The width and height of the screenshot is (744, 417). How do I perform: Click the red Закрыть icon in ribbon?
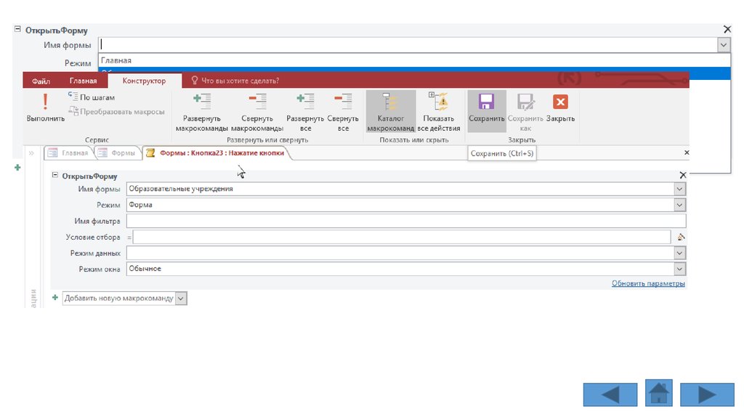click(x=560, y=102)
